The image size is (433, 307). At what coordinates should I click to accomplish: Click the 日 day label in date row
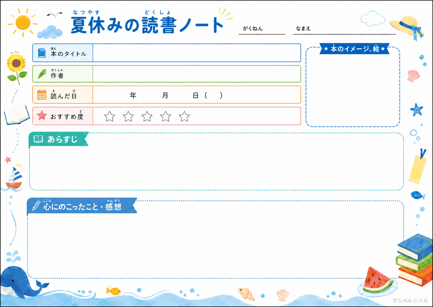(196, 95)
